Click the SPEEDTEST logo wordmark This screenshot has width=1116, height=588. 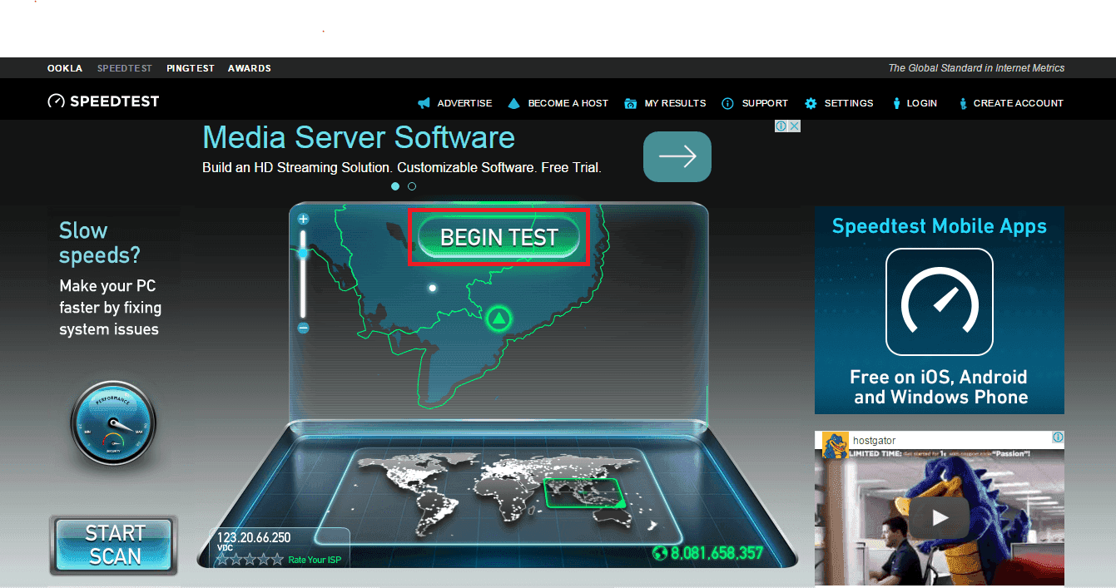pyautogui.click(x=114, y=101)
